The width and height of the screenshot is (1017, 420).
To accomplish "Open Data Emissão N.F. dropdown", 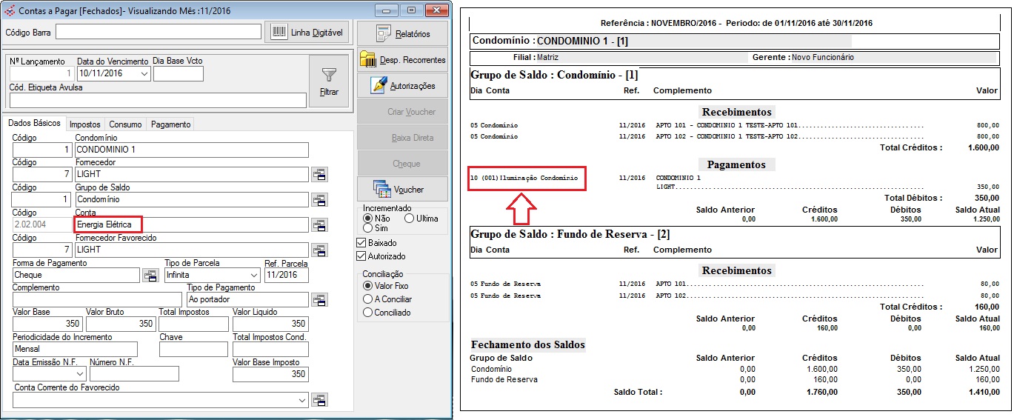I will click(x=79, y=375).
